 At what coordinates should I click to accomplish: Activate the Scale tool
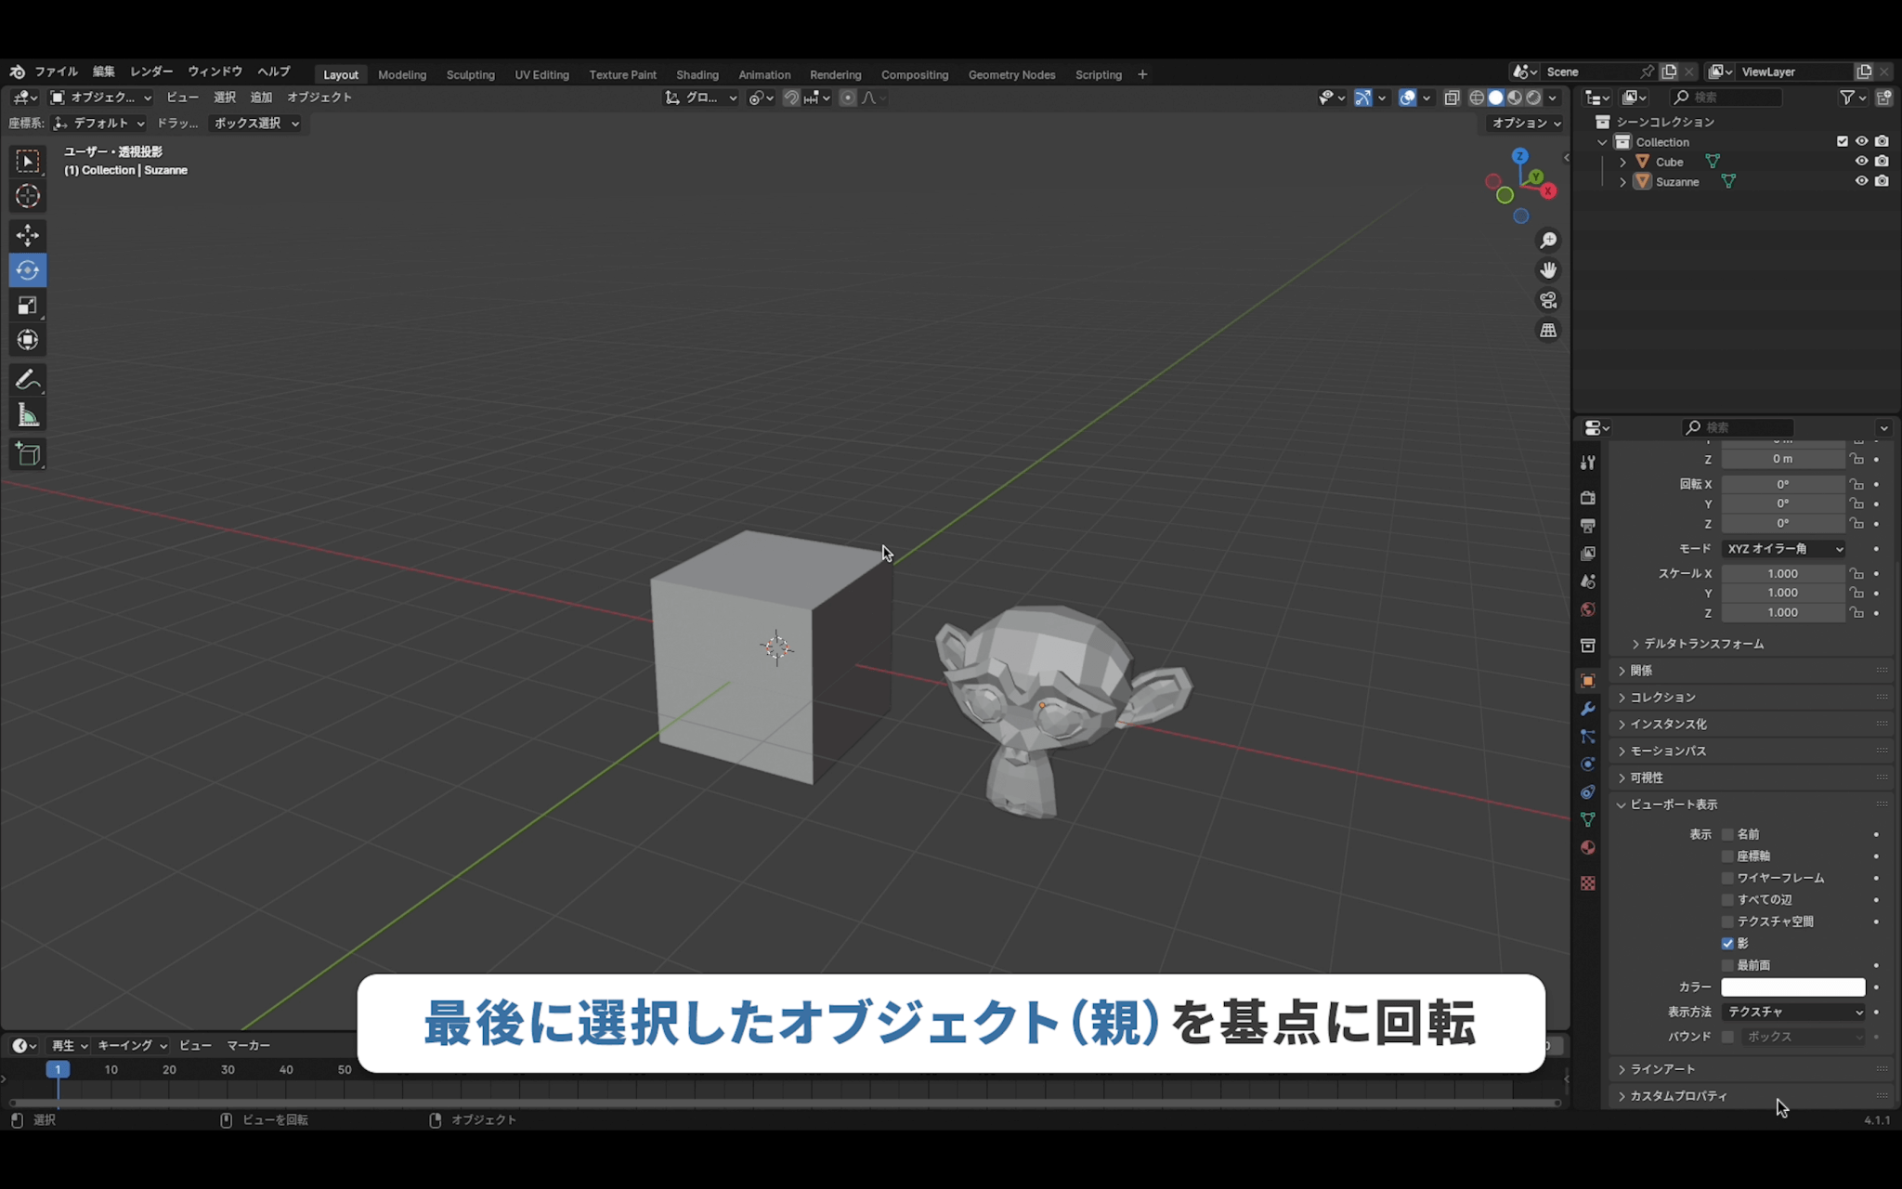pos(28,306)
